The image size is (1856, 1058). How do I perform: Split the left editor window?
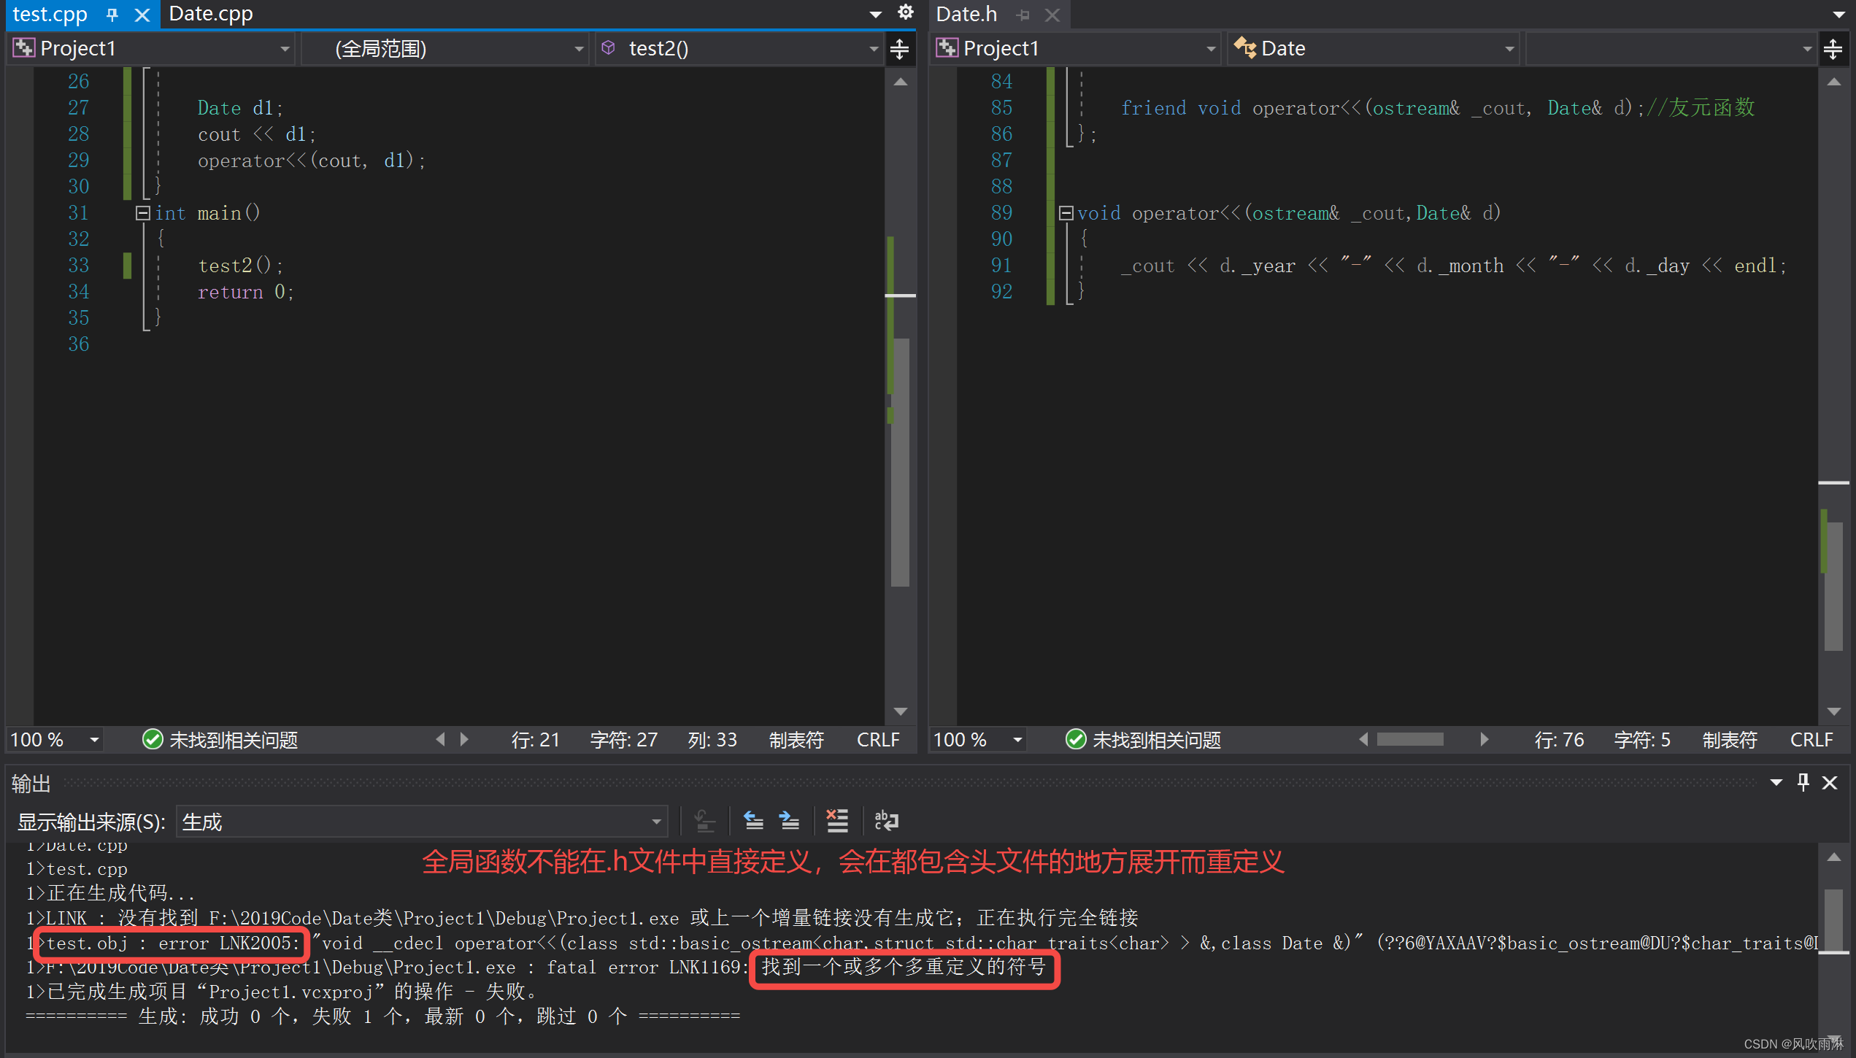point(900,49)
